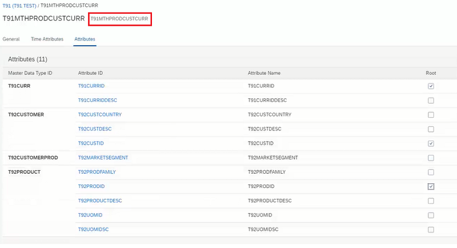
Task: Click the highlighted T91MTHPRODCUSTCURR description field
Action: tap(119, 19)
